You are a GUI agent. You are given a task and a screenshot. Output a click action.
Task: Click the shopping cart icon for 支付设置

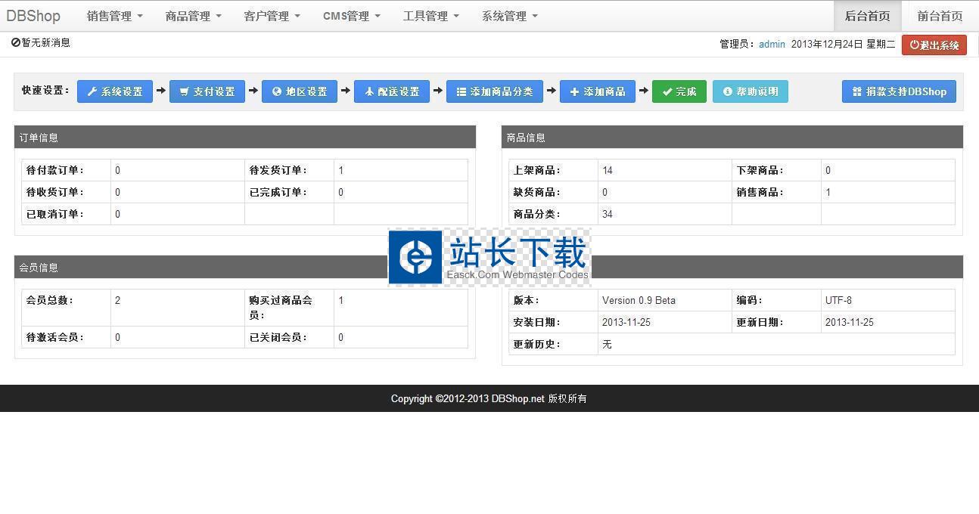point(185,91)
